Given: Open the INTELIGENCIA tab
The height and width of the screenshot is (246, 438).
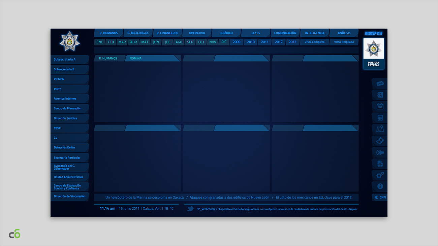Looking at the screenshot, I should tap(314, 33).
